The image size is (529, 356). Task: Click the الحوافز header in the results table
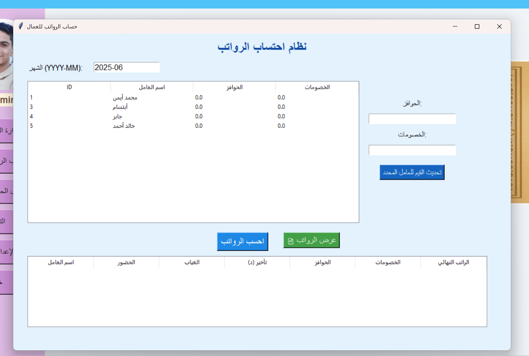coord(322,262)
